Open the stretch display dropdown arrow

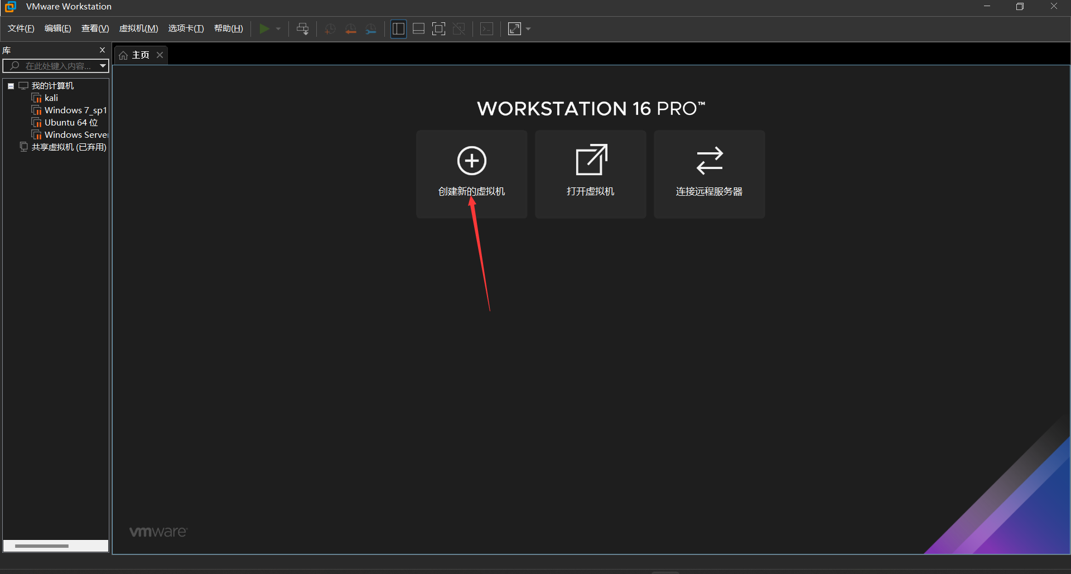(528, 29)
